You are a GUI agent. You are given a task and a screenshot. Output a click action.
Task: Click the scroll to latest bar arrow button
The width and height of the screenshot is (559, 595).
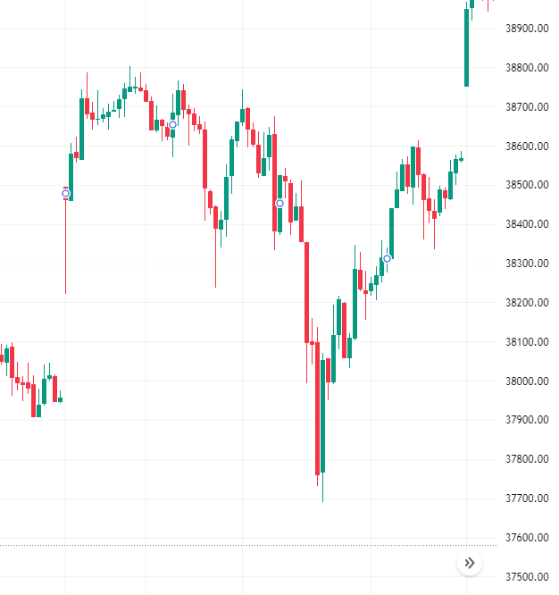(x=470, y=563)
